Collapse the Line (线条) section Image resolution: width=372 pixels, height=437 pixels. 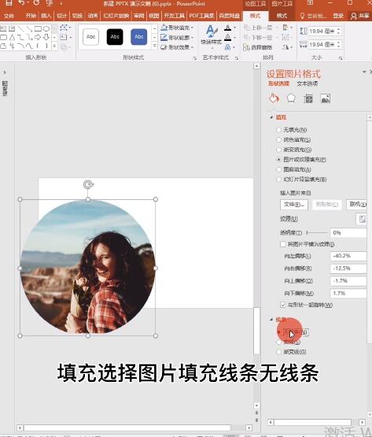point(271,320)
